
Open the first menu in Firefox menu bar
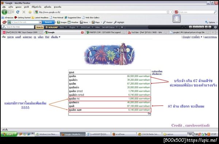(4, 7)
